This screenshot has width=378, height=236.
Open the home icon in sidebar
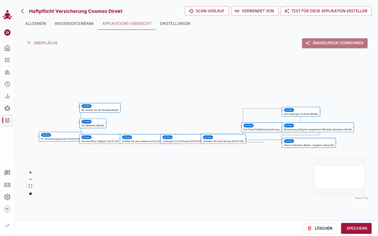click(7, 48)
